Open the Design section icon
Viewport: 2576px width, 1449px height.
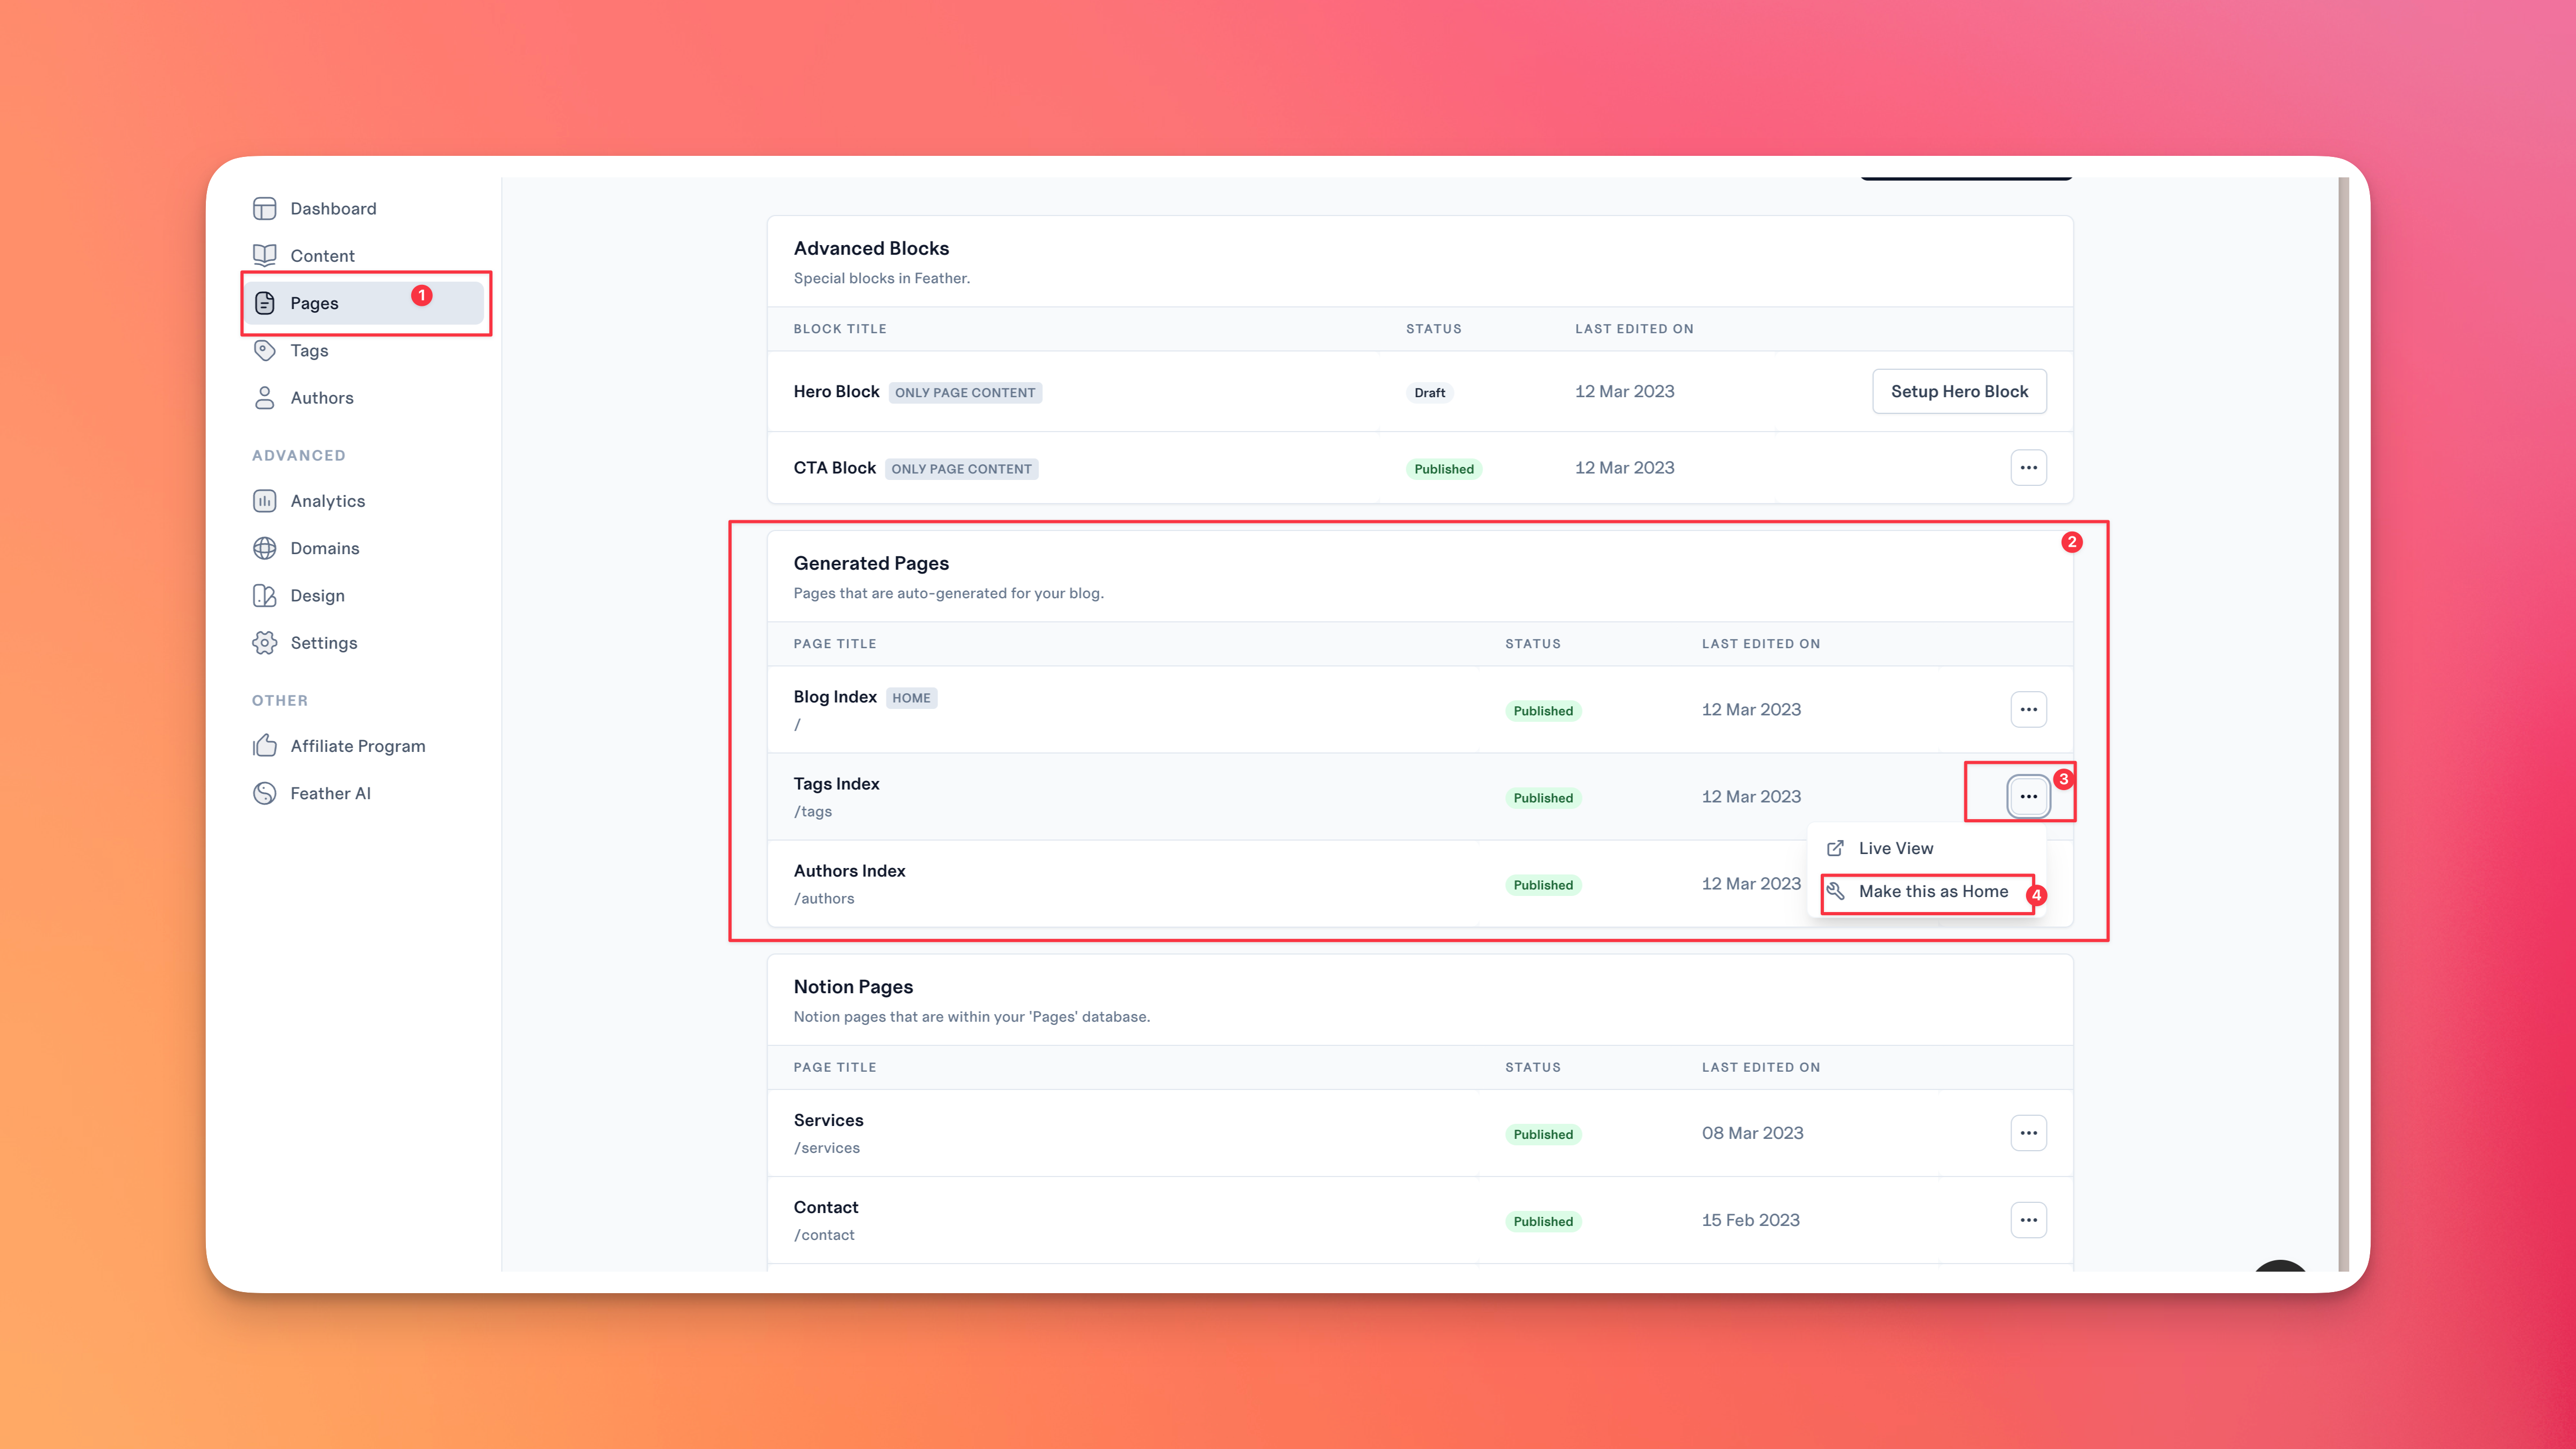tap(265, 595)
